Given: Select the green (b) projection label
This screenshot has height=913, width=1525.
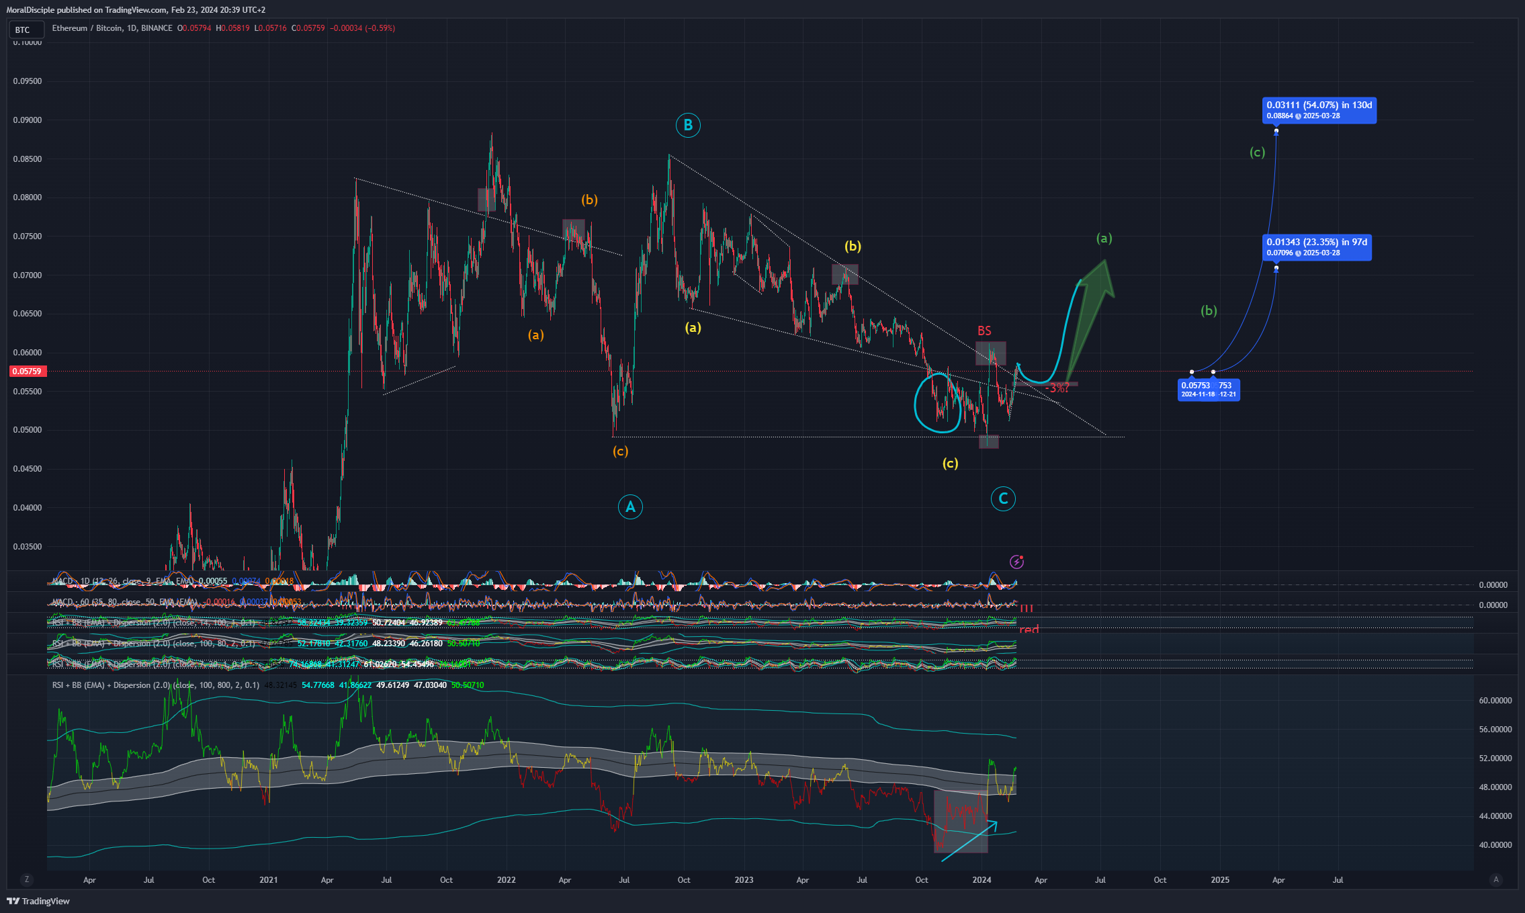Looking at the screenshot, I should tap(1209, 310).
